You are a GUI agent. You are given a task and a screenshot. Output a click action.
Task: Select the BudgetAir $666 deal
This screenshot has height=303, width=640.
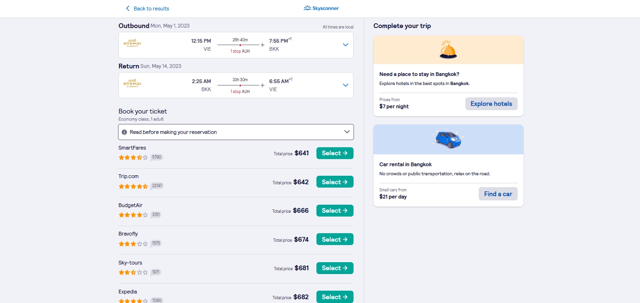pos(335,210)
